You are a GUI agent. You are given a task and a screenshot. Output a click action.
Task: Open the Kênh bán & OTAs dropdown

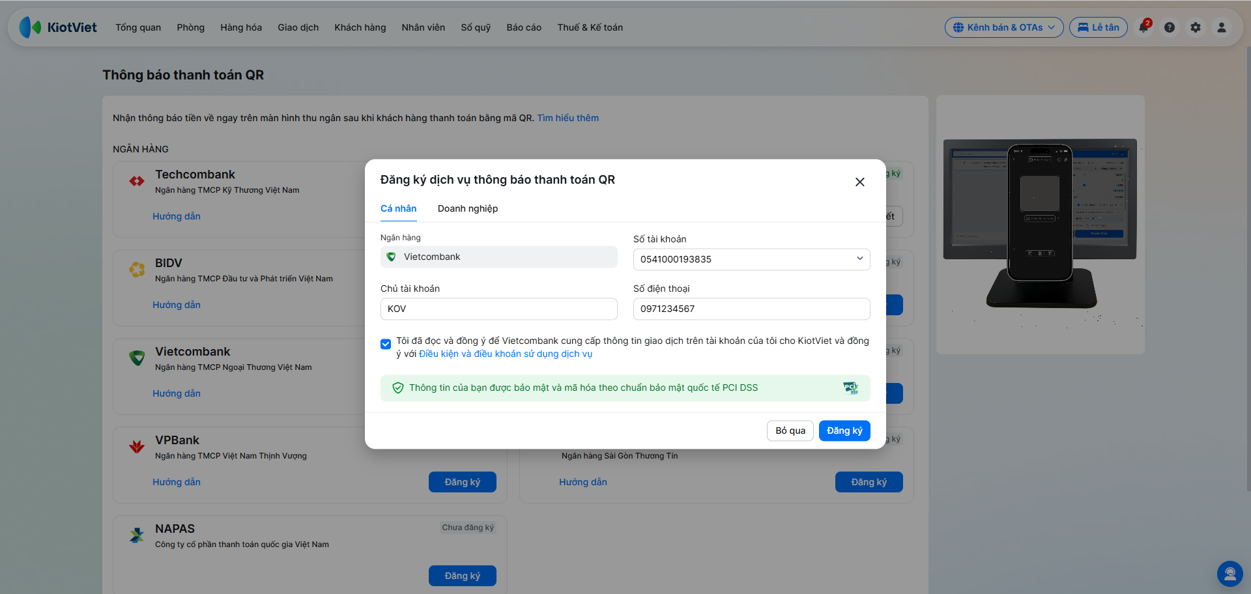1004,27
